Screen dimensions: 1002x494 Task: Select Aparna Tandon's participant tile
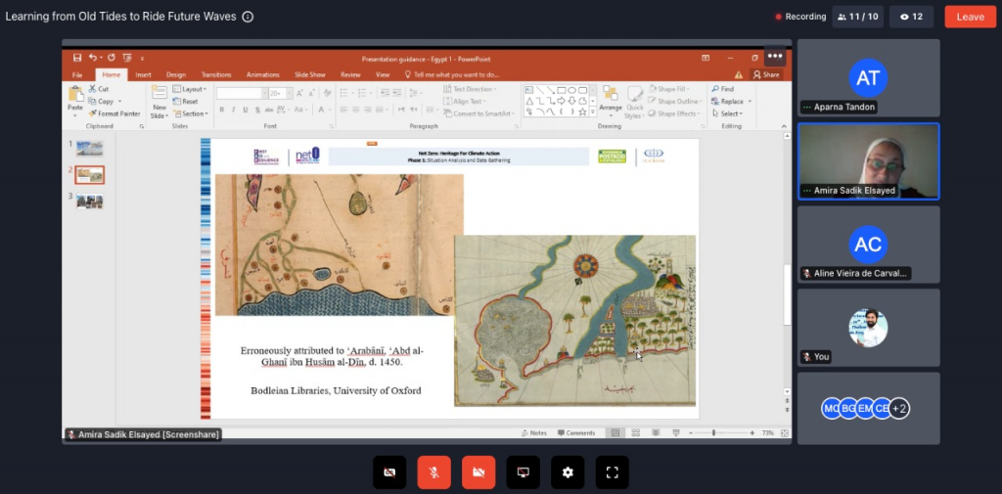(x=869, y=78)
